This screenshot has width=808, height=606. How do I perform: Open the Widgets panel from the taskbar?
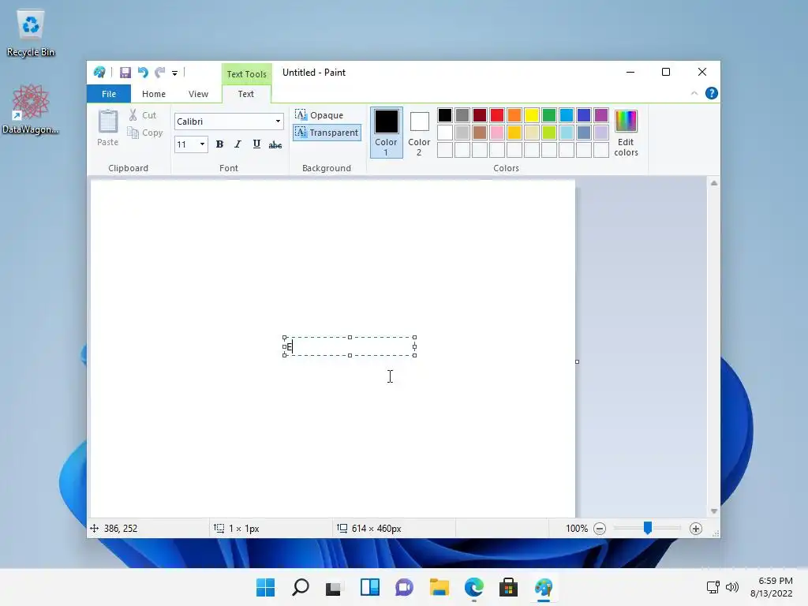[x=370, y=587]
